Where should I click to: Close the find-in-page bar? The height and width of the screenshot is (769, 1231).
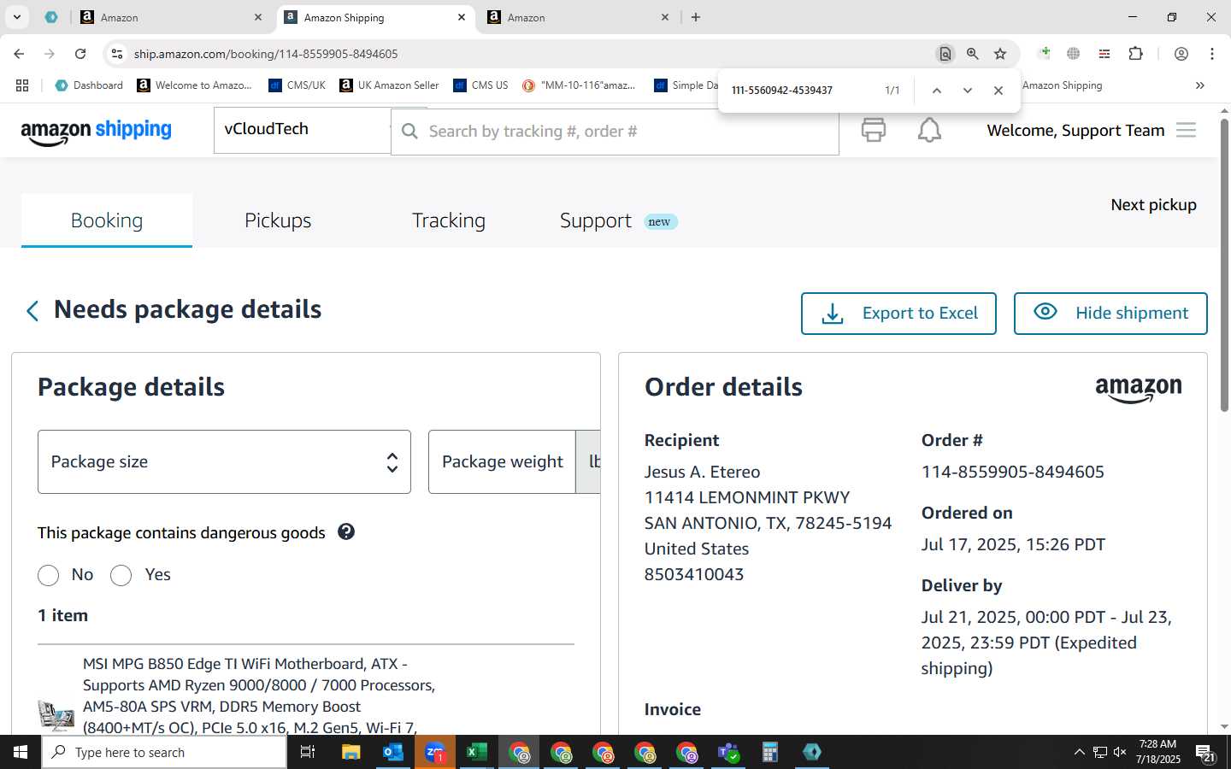click(998, 91)
